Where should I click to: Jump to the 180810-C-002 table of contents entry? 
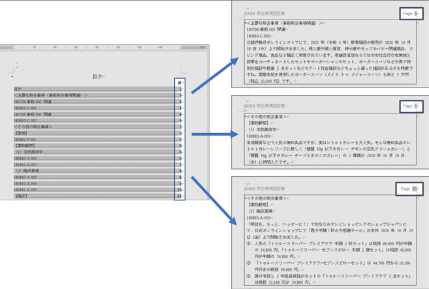[x=32, y=121]
